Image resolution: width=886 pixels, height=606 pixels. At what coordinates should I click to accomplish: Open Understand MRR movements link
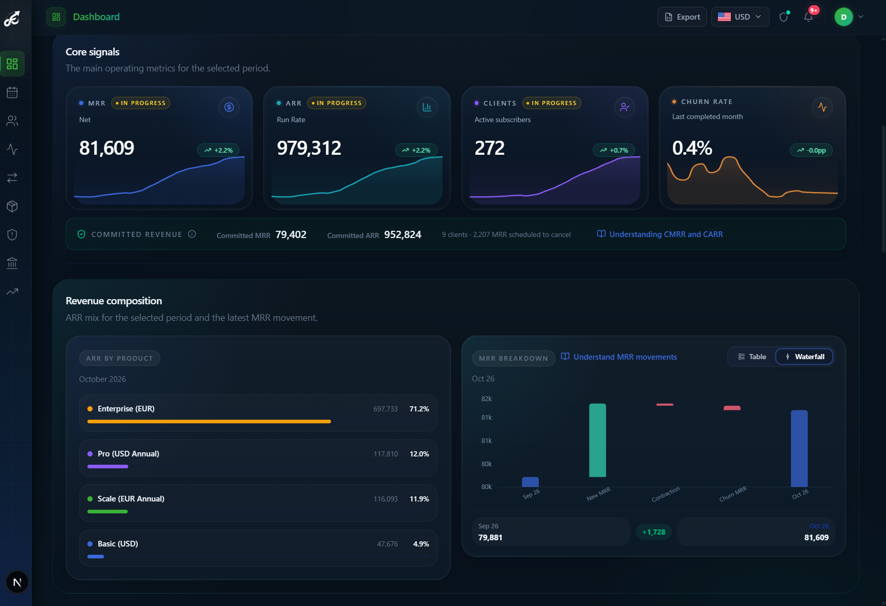point(619,357)
